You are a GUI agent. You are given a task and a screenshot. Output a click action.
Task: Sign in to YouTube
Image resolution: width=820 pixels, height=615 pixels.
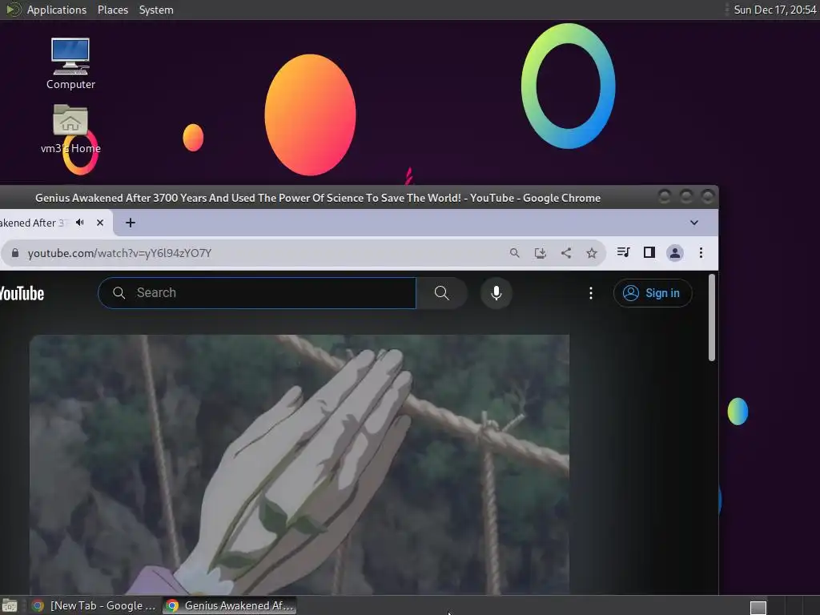(x=653, y=293)
